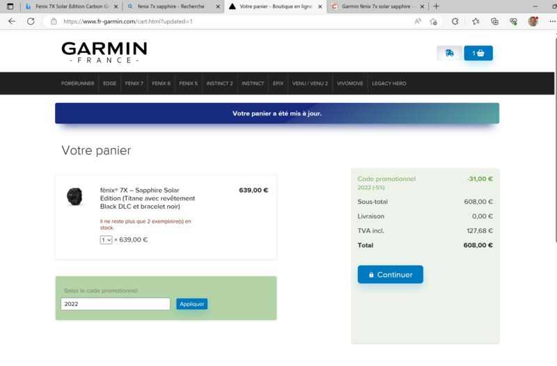Close the Garmin fēnix 7x solar sapphire tab
557x366 pixels.
click(x=422, y=6)
